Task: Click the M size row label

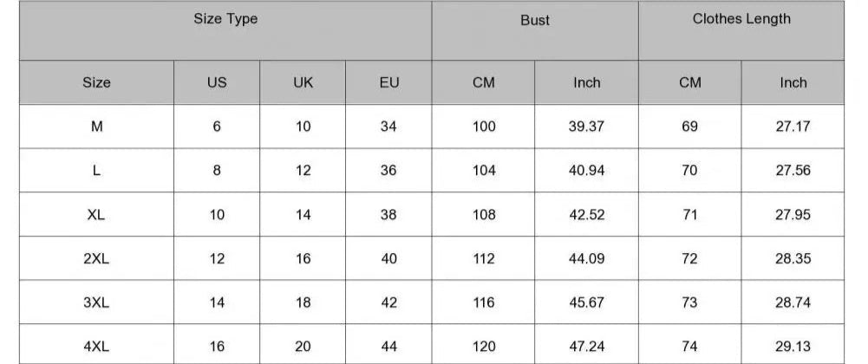Action: coord(96,127)
